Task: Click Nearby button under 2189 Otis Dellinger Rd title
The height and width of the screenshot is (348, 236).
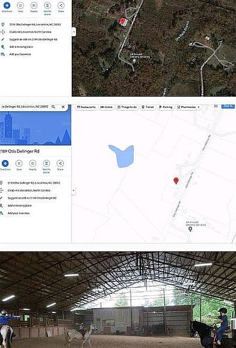Action: 33,163
